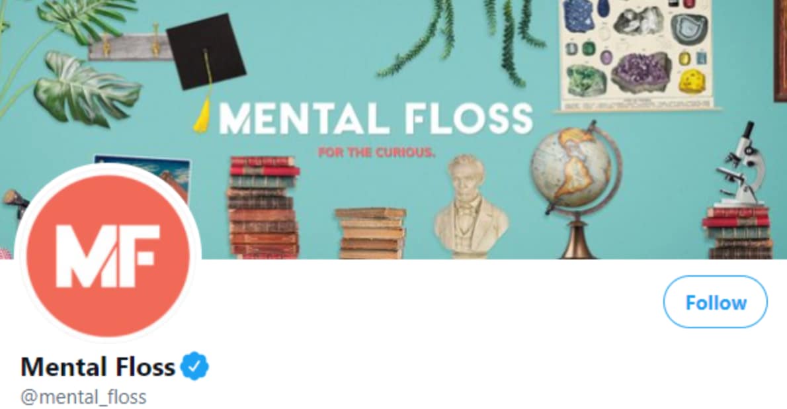
Task: Click the minerals chart poster
Action: point(636,54)
